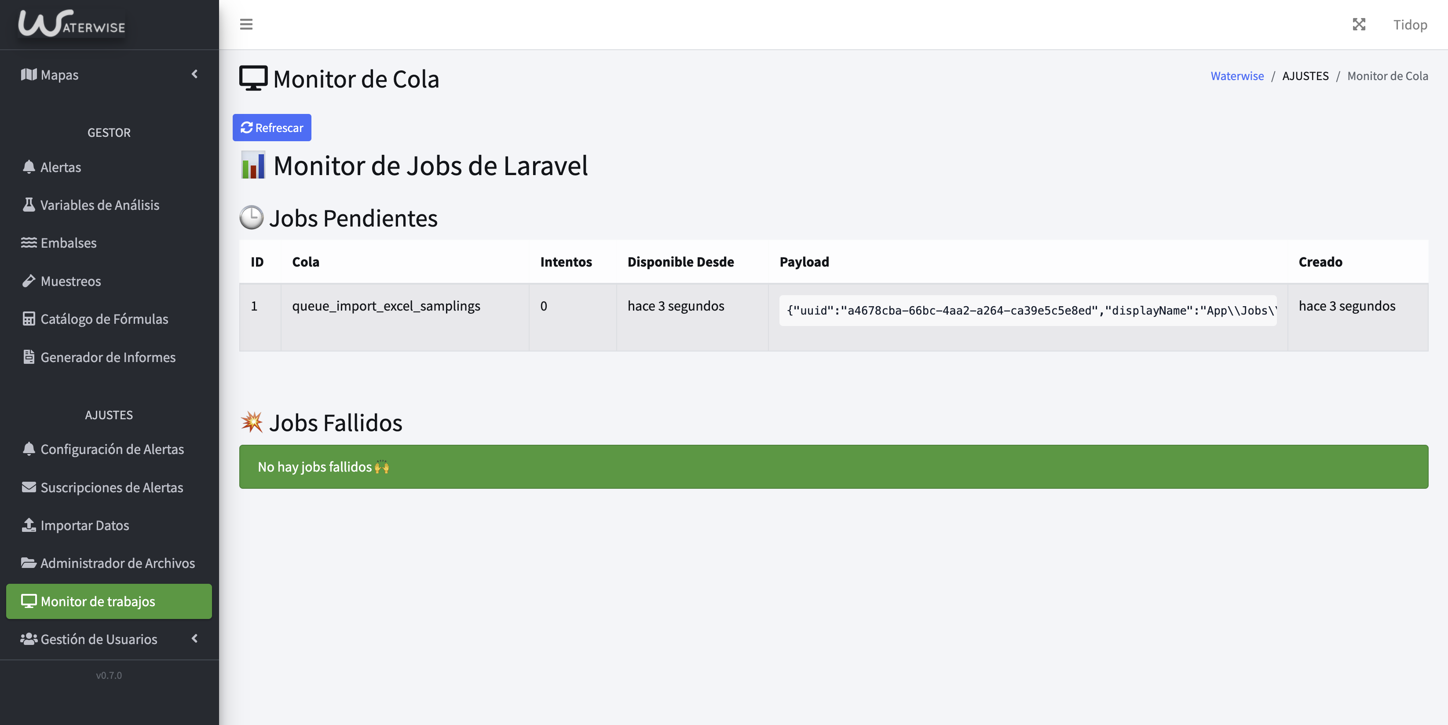
Task: Click the Payload JSON code box
Action: (x=1027, y=310)
